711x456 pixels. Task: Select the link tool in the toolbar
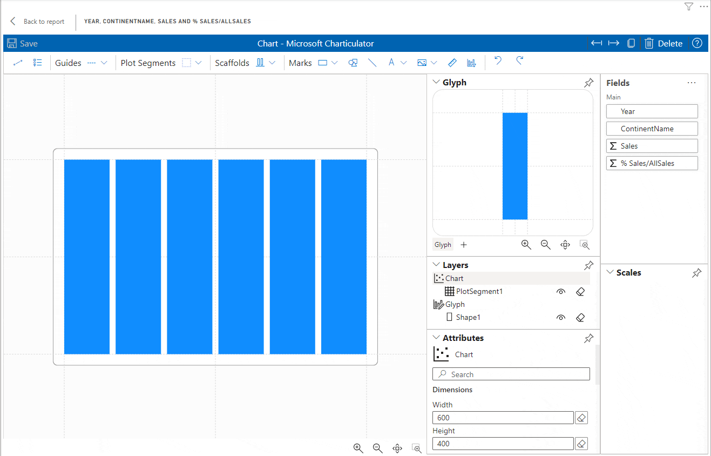point(17,63)
